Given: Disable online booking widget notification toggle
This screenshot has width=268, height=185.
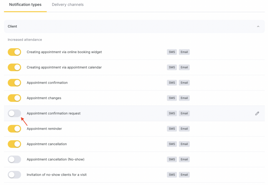Looking at the screenshot, I should click(x=14, y=52).
